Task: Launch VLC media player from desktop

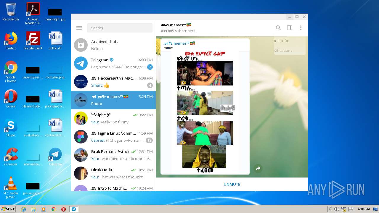Action: (11, 188)
